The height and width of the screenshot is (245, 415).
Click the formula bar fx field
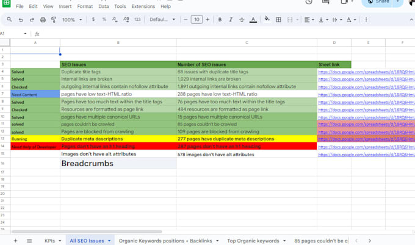(x=225, y=34)
